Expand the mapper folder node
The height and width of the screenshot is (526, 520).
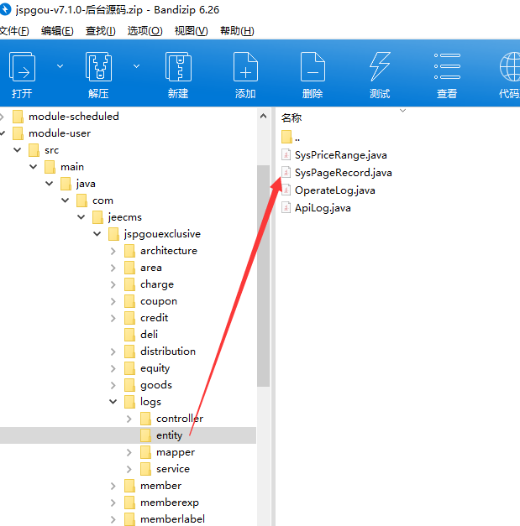[x=129, y=452]
